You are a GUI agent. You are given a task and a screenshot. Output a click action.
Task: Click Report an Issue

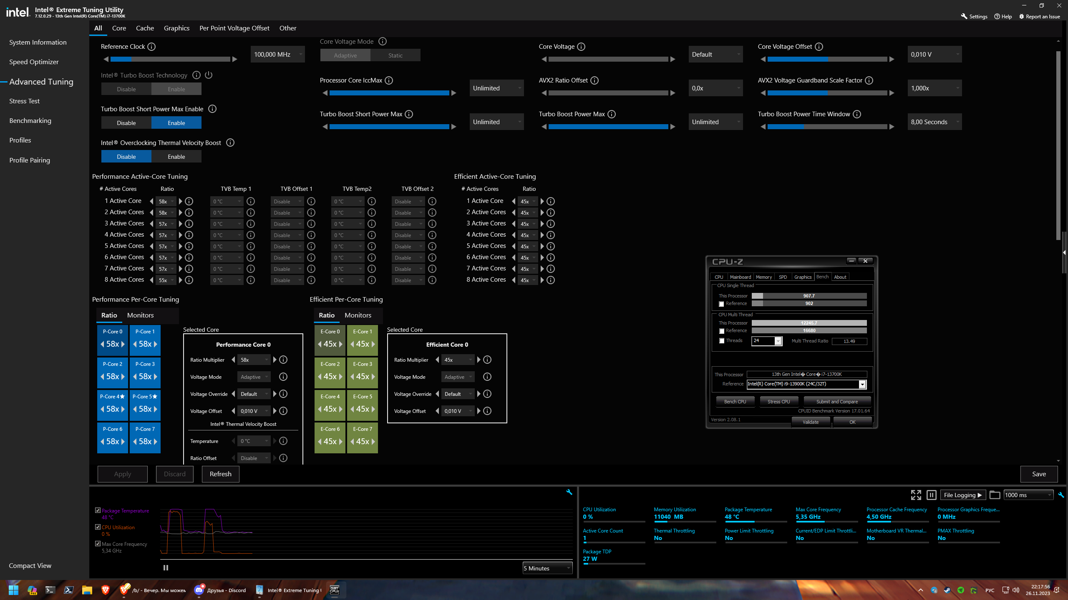click(x=1039, y=17)
